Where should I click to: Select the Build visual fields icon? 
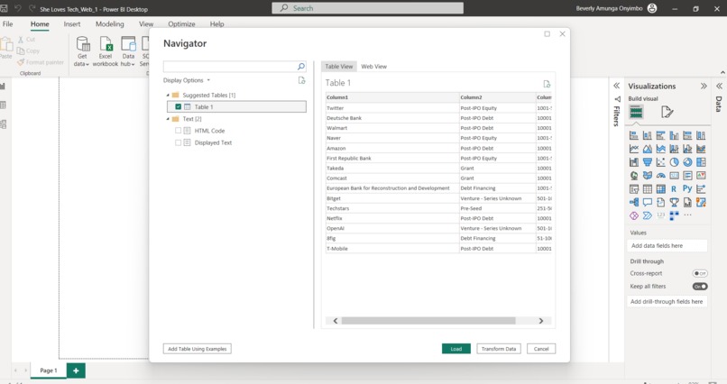[636, 112]
